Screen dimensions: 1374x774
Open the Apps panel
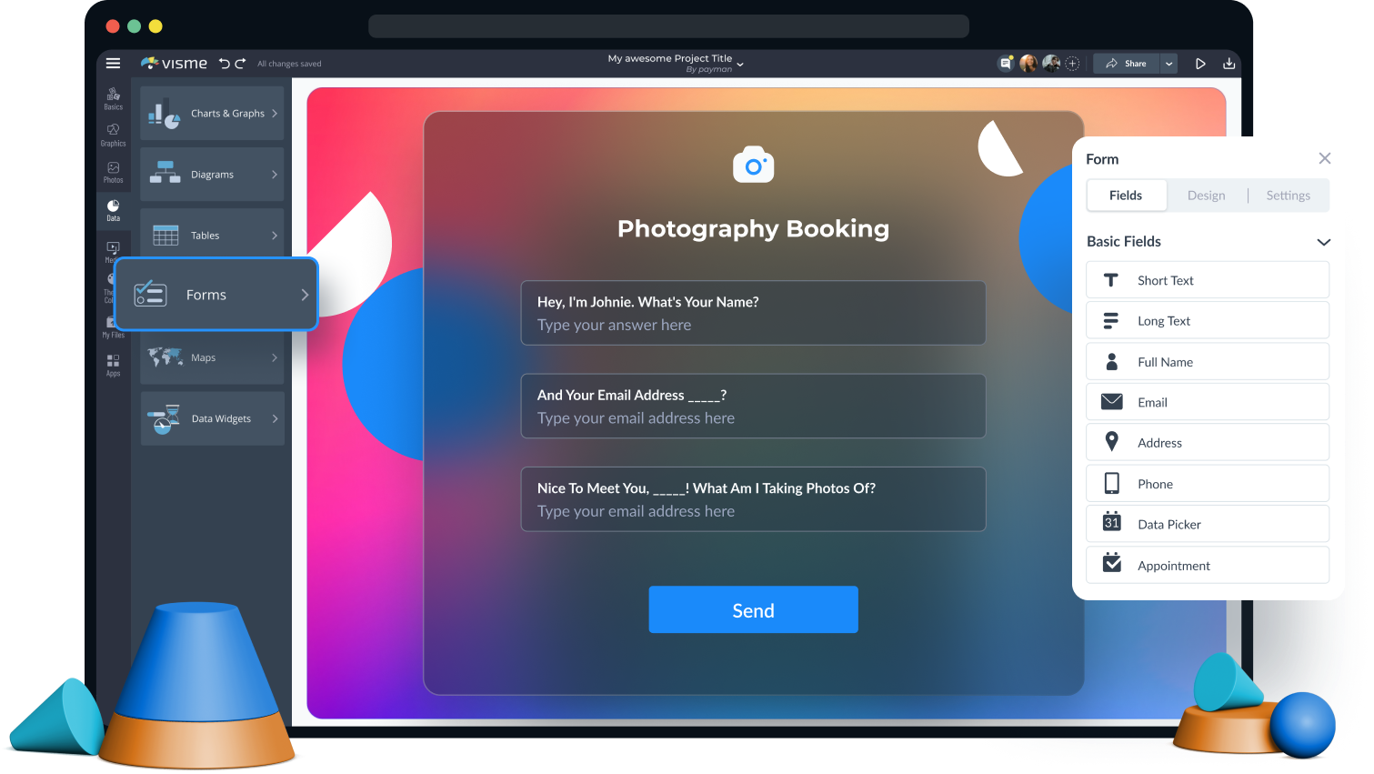tap(113, 364)
